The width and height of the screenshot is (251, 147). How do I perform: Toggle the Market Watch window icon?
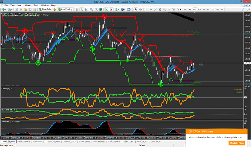coord(16,10)
